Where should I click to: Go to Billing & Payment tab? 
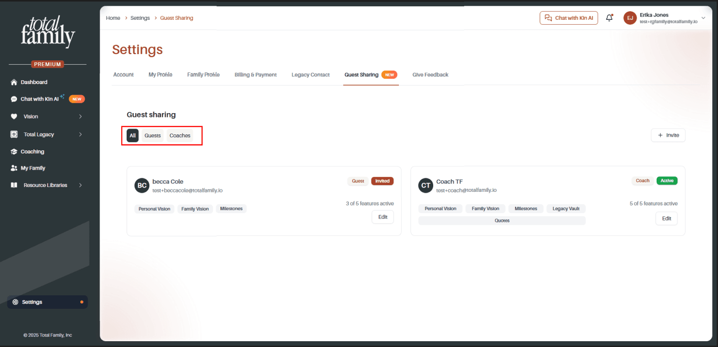click(x=255, y=75)
